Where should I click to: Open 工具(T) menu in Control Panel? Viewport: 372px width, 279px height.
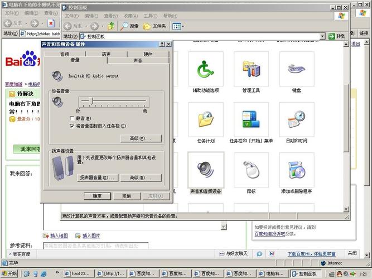[x=151, y=16]
